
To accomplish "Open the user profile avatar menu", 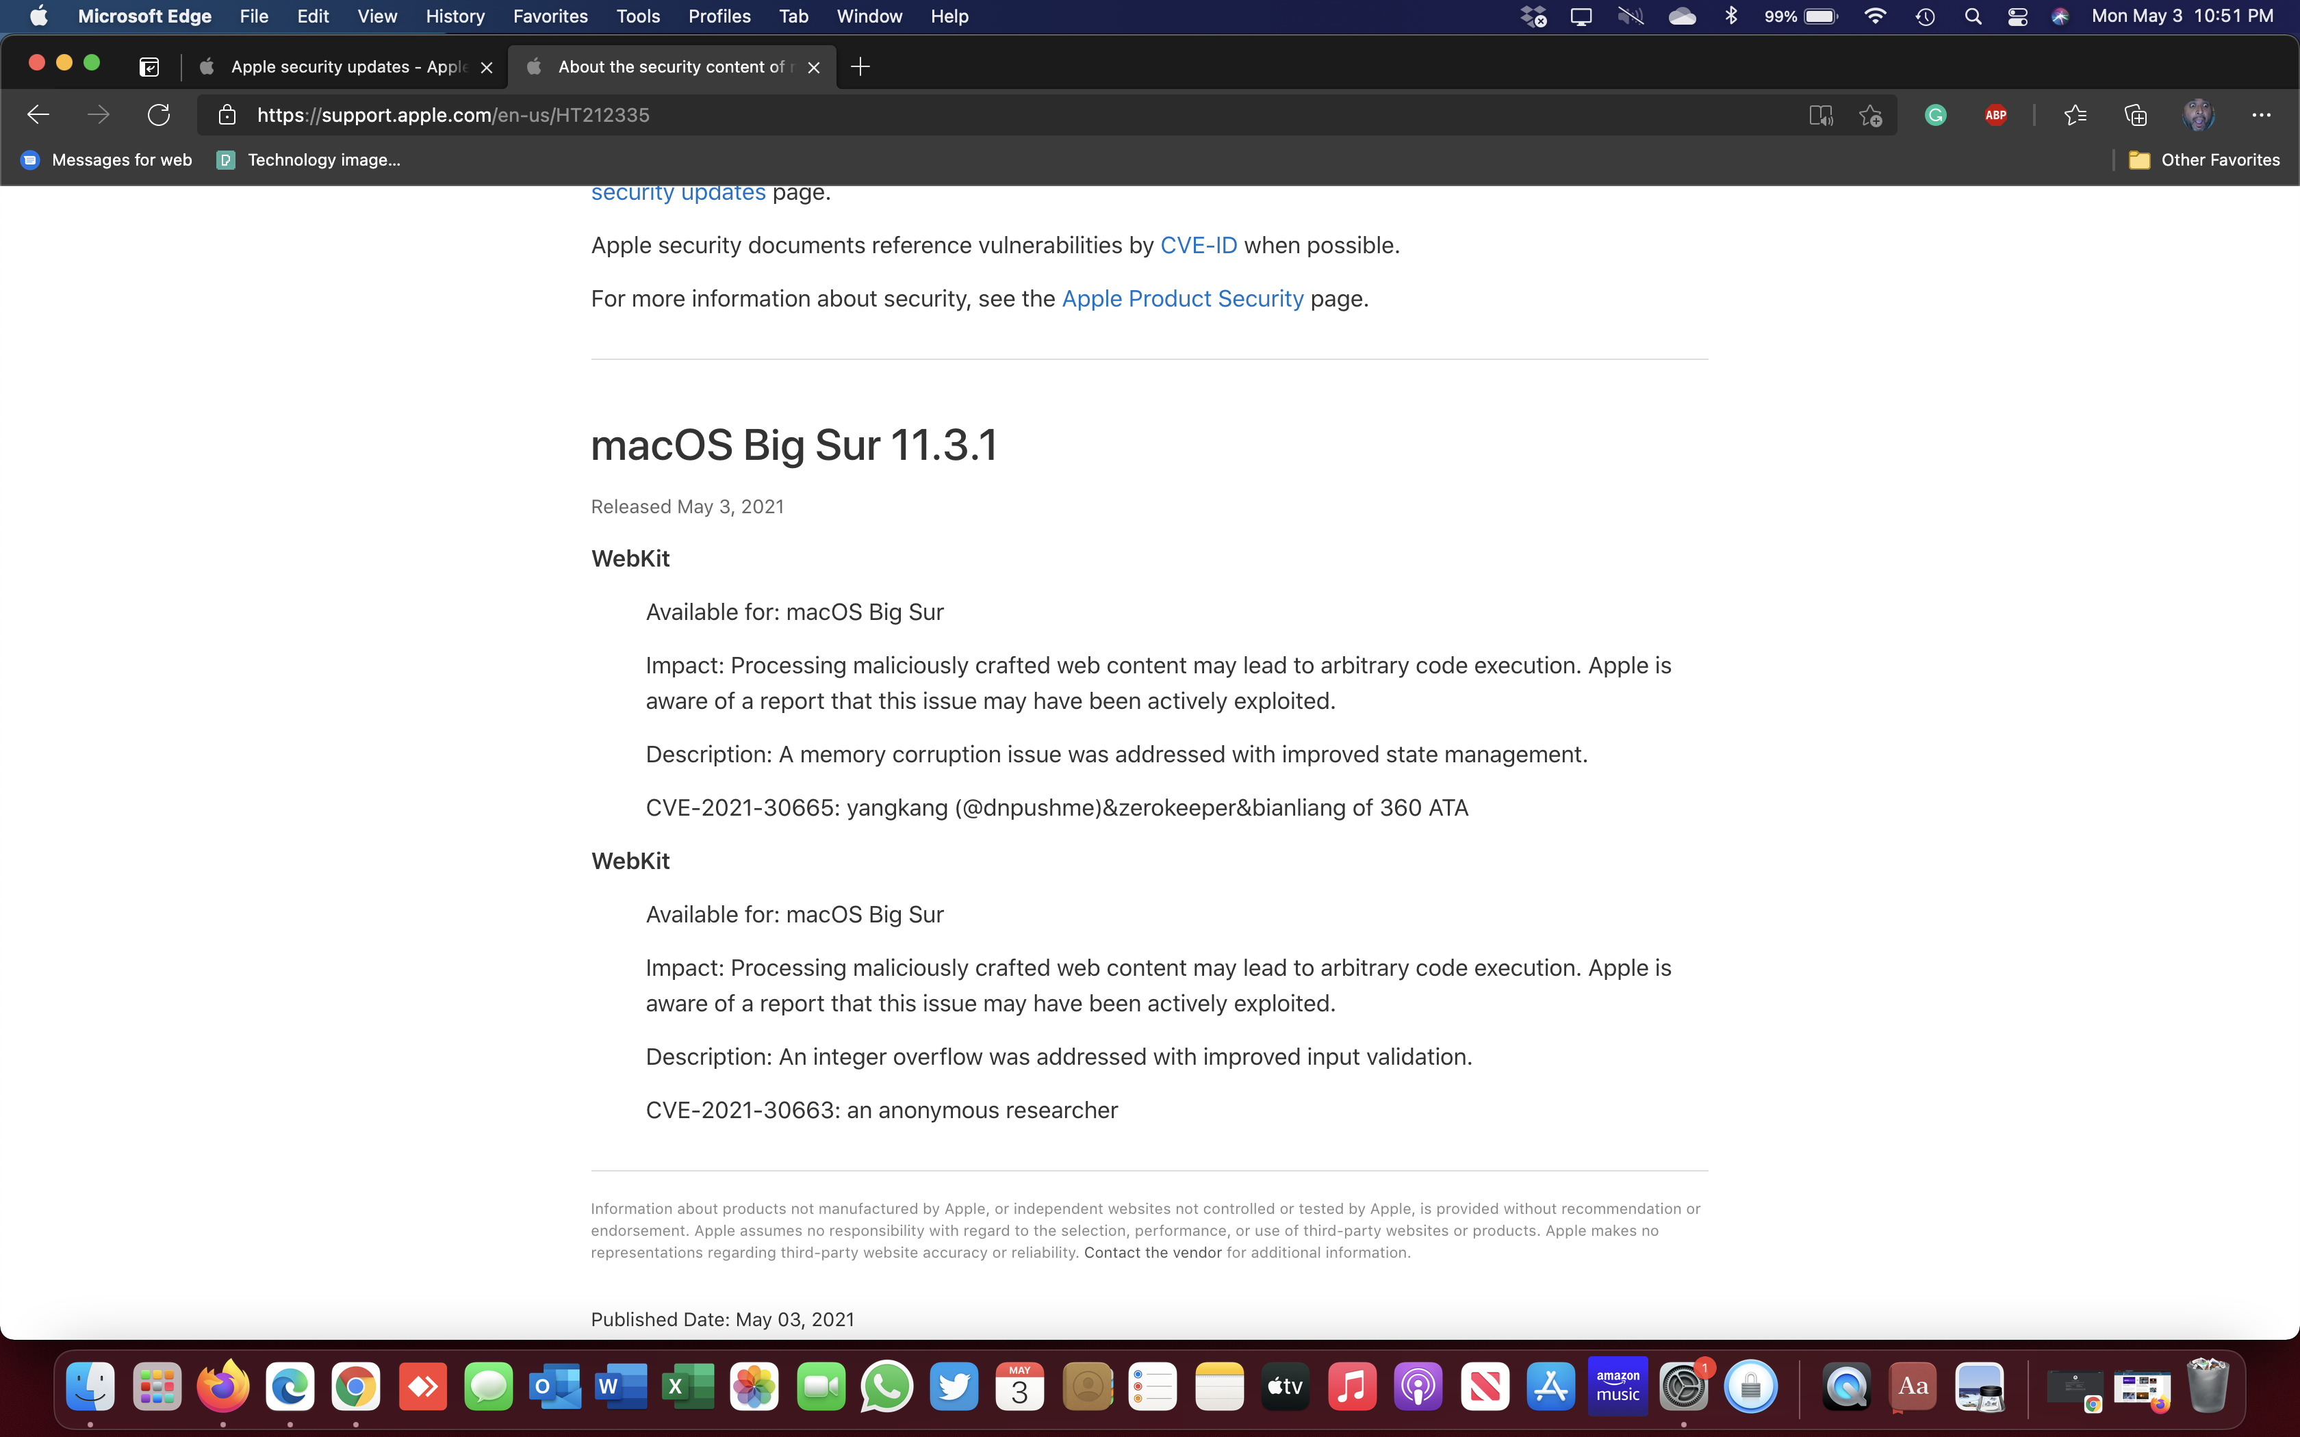I will [x=2198, y=115].
